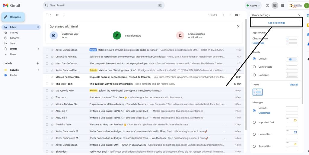Image resolution: width=309 pixels, height=155 pixels.
Task: Click the Estudis tag on Benvinguda email
Action: click(94, 70)
